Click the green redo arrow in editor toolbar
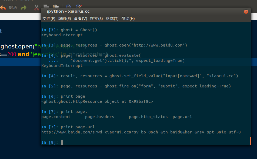Image resolution: width=257 pixels, height=159 pixels. click(24, 8)
